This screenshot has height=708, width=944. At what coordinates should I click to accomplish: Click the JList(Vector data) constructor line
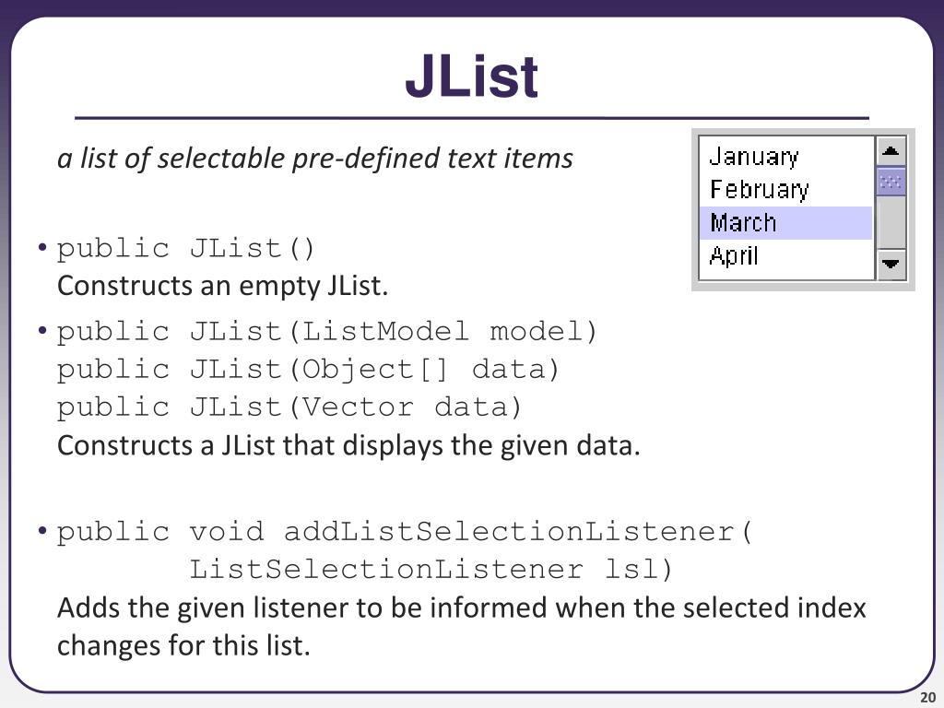click(x=289, y=407)
